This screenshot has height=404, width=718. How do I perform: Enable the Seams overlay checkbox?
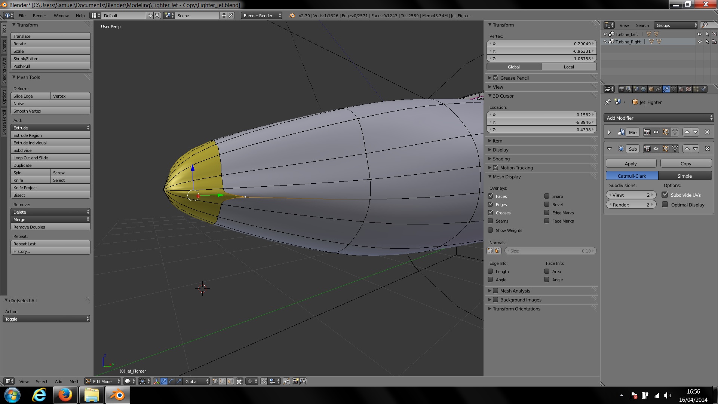point(491,221)
